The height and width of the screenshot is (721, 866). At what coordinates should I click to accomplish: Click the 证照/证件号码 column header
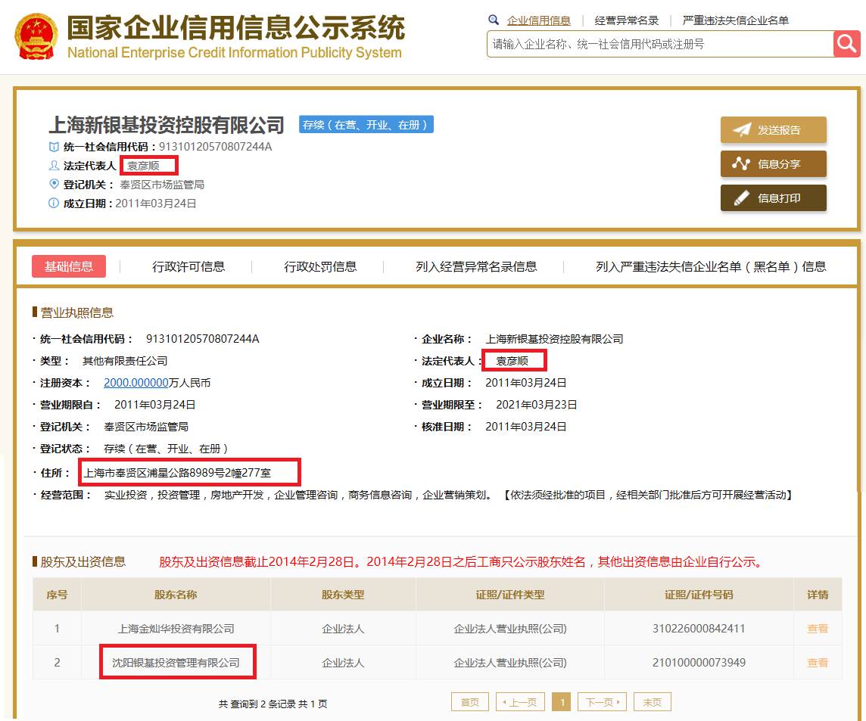pos(699,595)
